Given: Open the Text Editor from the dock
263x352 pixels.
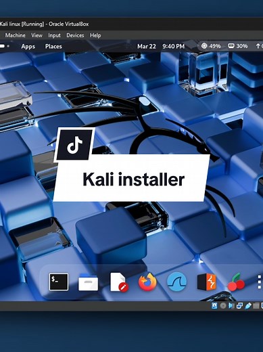Looking at the screenshot, I should tap(118, 282).
